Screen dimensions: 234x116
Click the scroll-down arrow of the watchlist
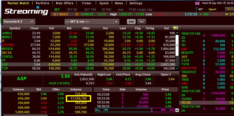[177, 68]
